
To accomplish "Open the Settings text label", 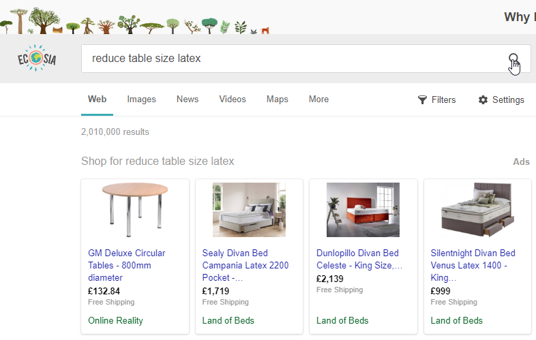I will 508,99.
